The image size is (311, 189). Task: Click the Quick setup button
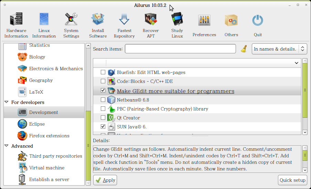tap(292, 180)
